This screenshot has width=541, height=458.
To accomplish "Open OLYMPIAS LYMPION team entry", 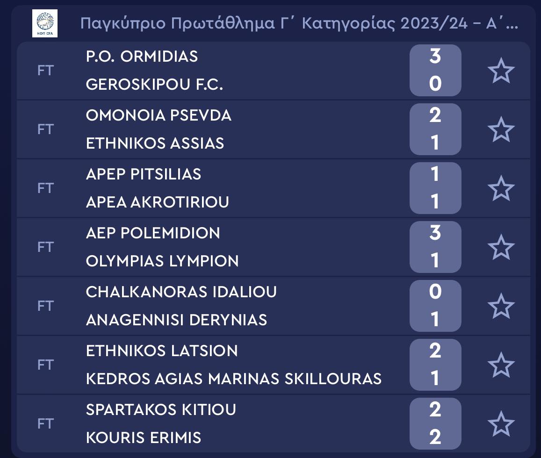I will coord(162,261).
